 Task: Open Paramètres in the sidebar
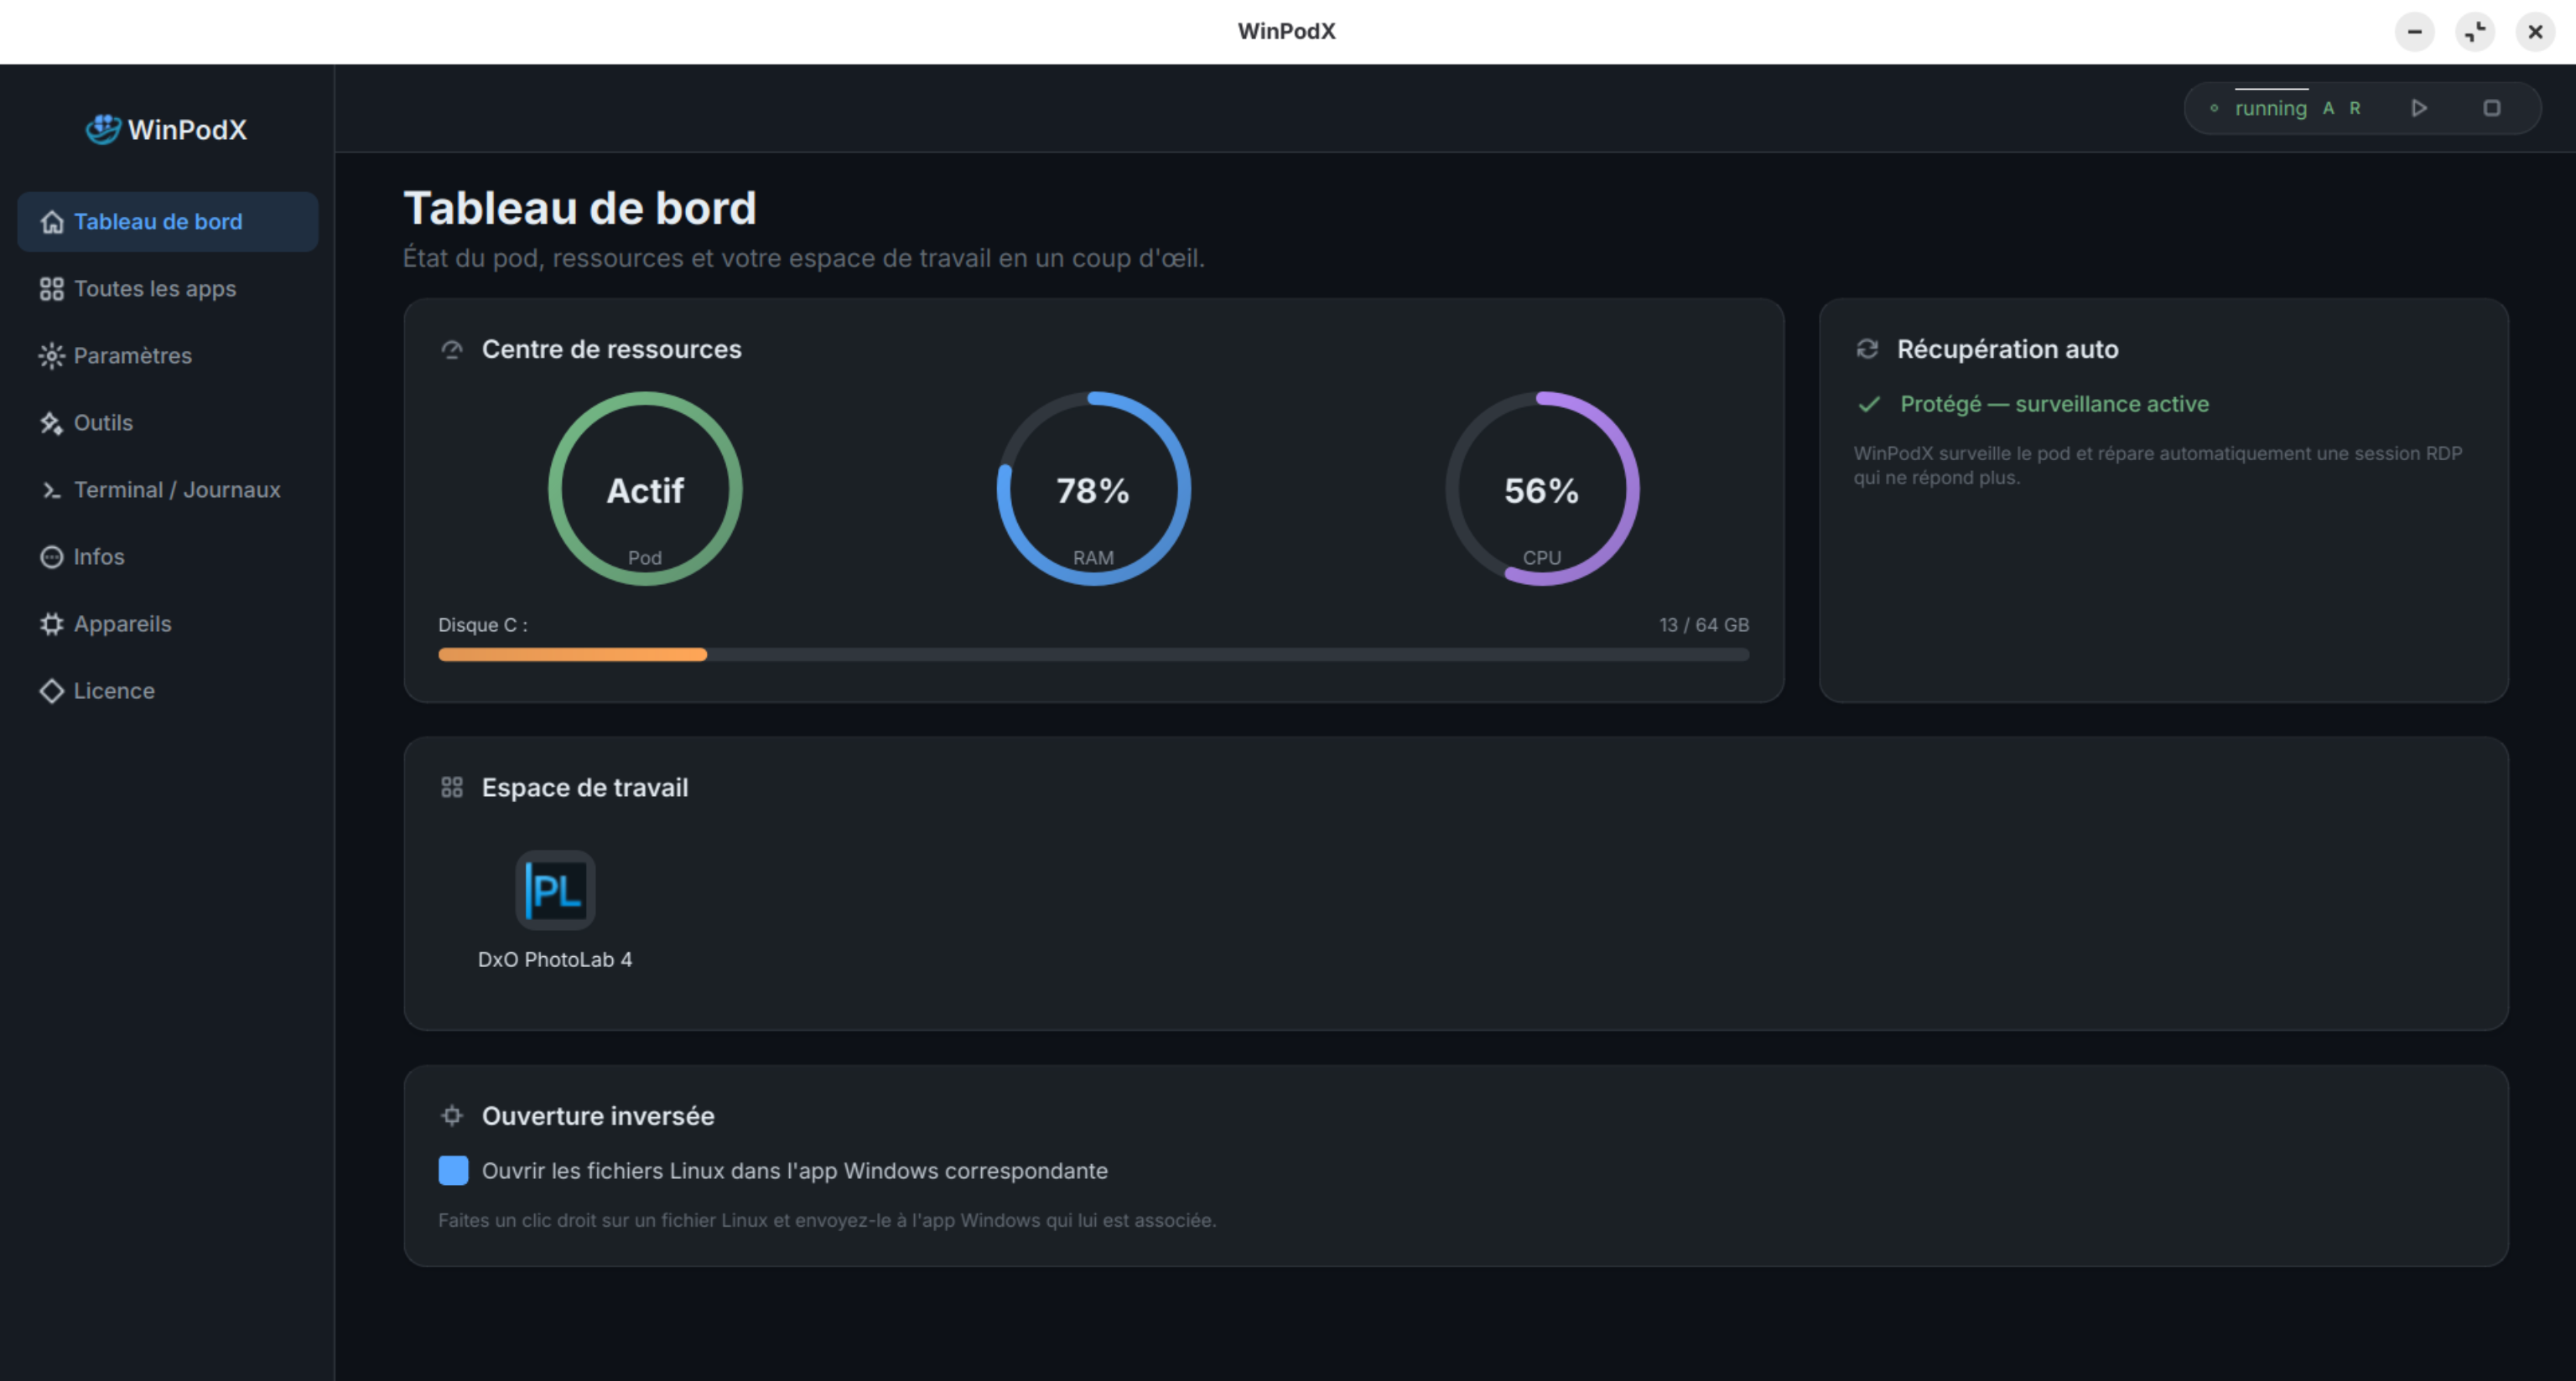(168, 356)
